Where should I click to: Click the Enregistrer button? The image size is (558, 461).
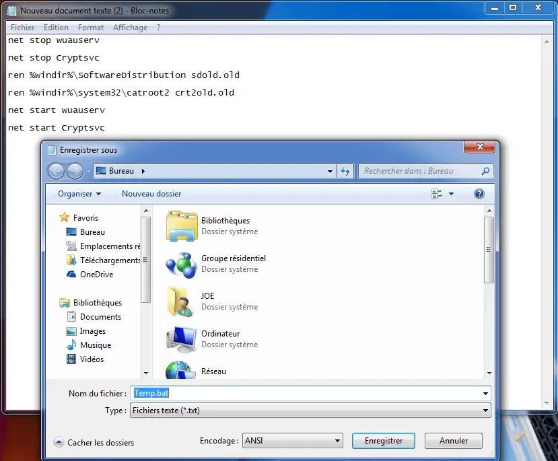click(384, 441)
